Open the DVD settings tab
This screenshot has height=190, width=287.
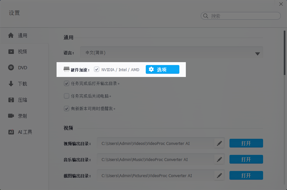click(x=24, y=68)
